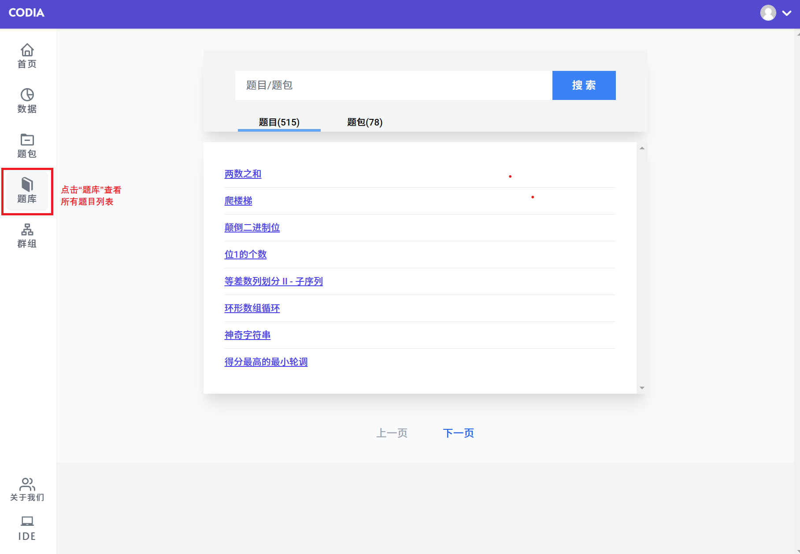Open the 两数之和 problem link

click(x=243, y=174)
